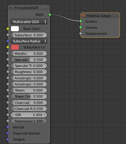
Task: Open the white Base Color swatch
Action: [15, 29]
